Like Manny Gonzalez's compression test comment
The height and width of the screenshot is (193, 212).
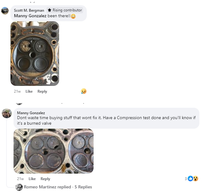pos(32,179)
